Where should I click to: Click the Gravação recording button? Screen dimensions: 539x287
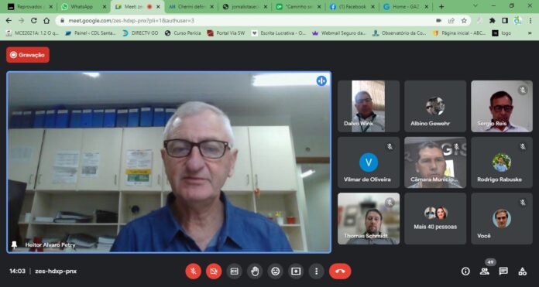click(x=28, y=55)
